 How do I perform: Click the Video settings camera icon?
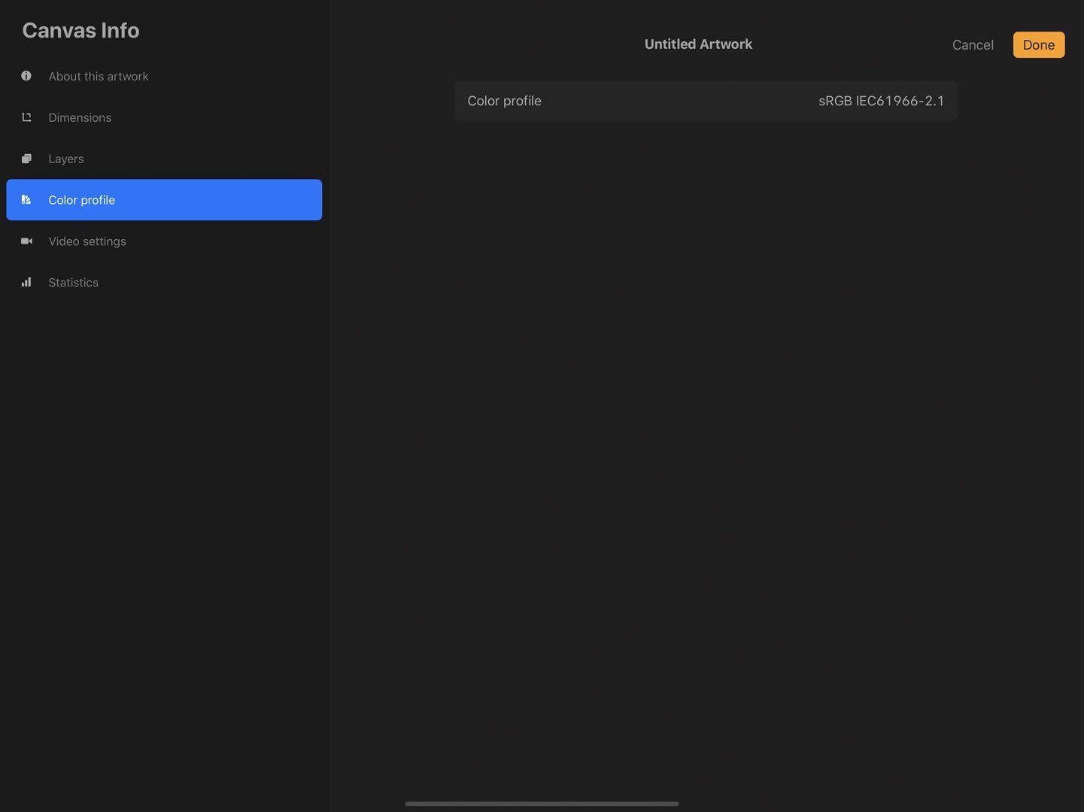click(x=26, y=241)
